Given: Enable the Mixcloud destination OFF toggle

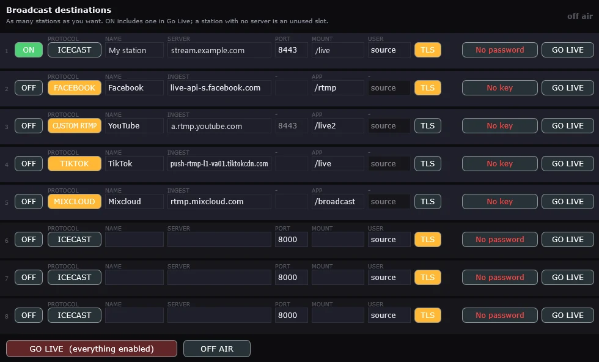Looking at the screenshot, I should [29, 201].
